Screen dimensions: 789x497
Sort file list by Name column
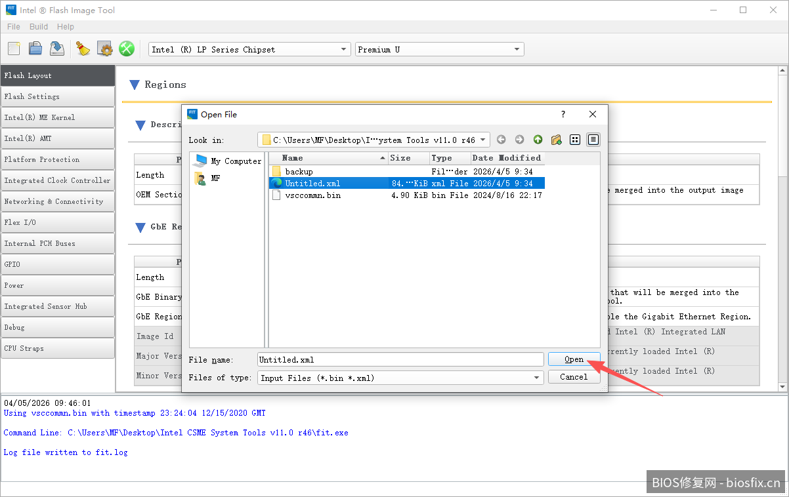[328, 158]
